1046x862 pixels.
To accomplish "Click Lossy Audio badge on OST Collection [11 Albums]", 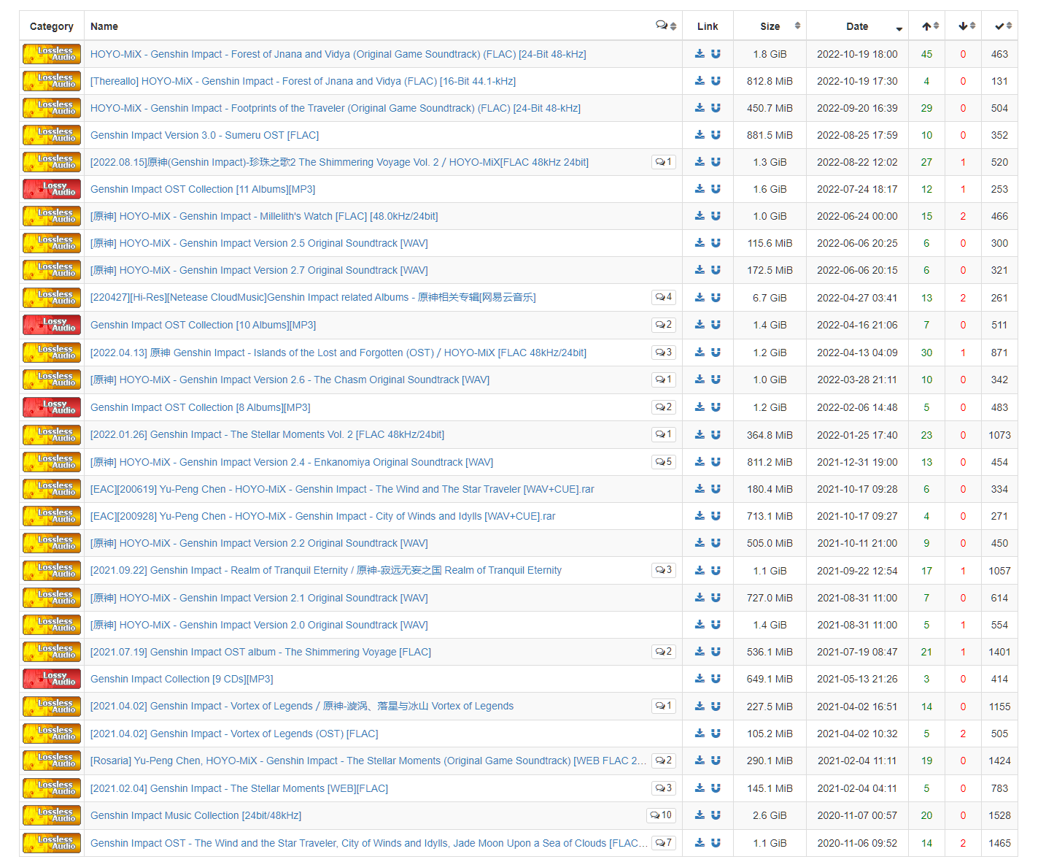I will 52,189.
